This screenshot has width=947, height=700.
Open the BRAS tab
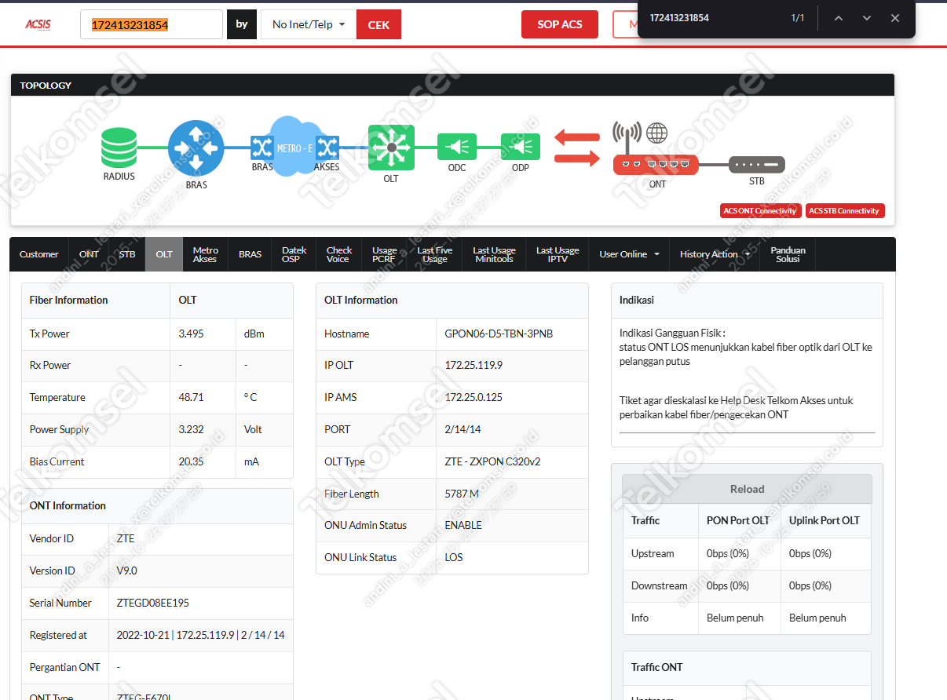click(x=250, y=254)
